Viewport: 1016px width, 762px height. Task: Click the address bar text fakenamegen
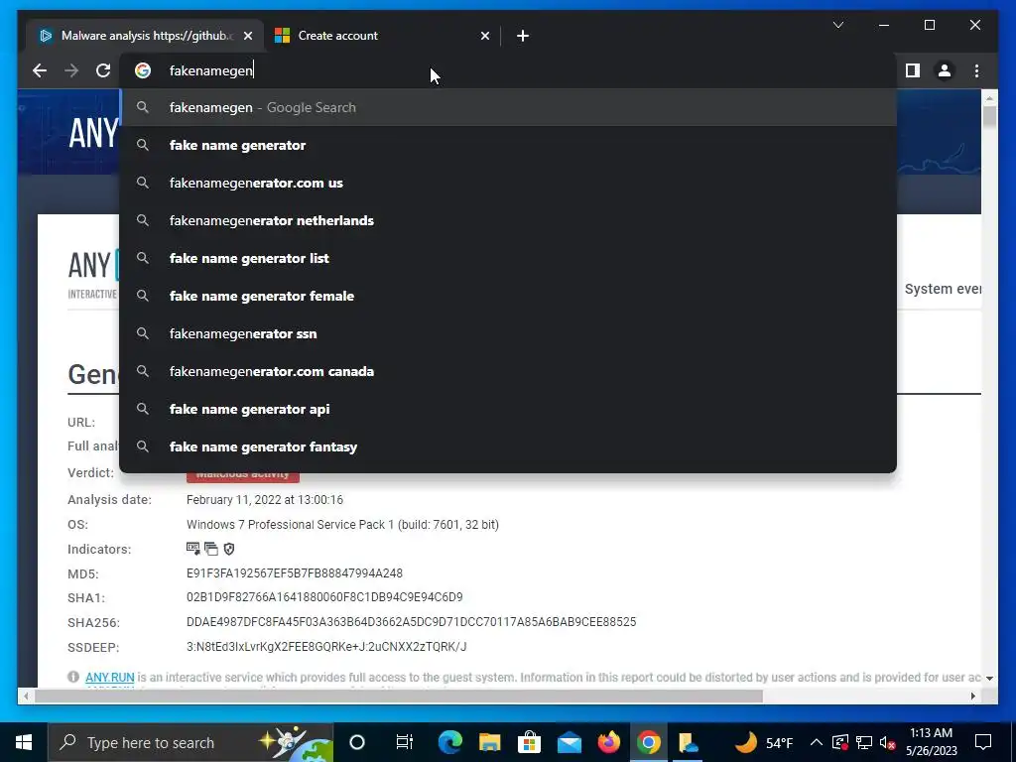(x=210, y=70)
